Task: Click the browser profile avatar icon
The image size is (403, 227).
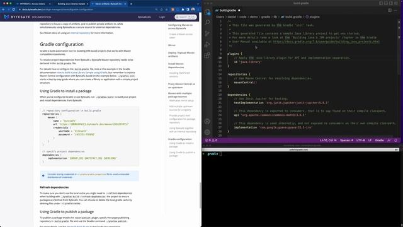Action: pyautogui.click(x=193, y=9)
